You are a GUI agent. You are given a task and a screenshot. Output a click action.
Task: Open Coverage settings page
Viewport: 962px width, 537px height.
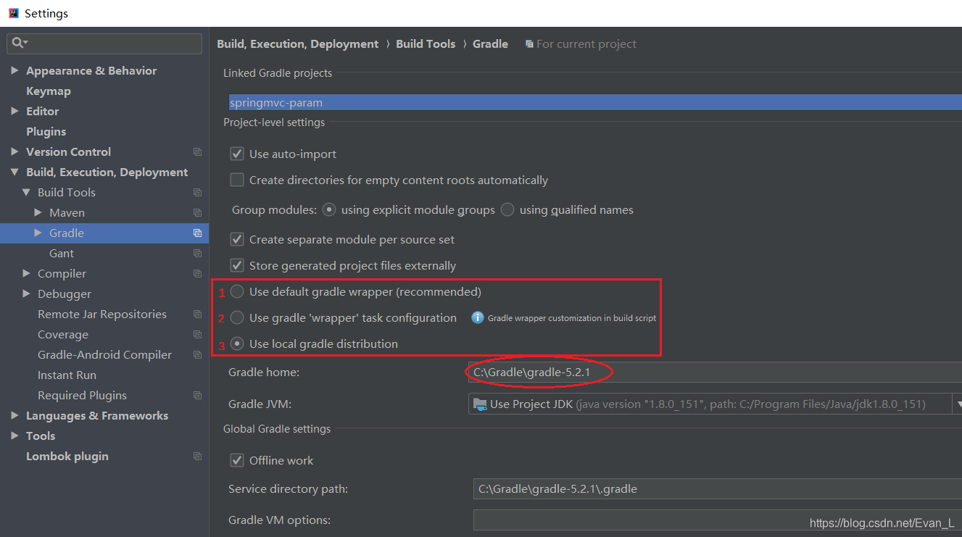click(63, 334)
